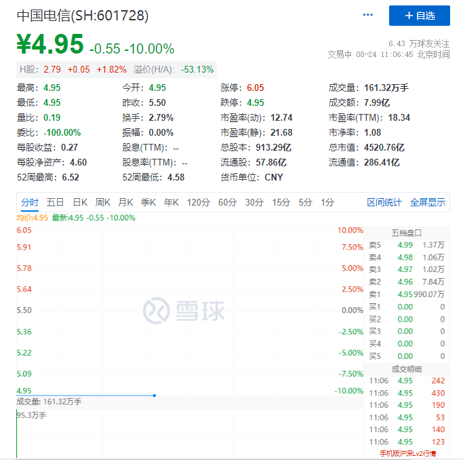Click the trade row with volume 430
The width and height of the screenshot is (463, 460).
(x=407, y=394)
